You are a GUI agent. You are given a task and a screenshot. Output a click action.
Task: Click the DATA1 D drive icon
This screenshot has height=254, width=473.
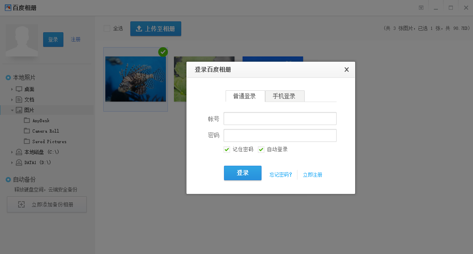(x=19, y=162)
